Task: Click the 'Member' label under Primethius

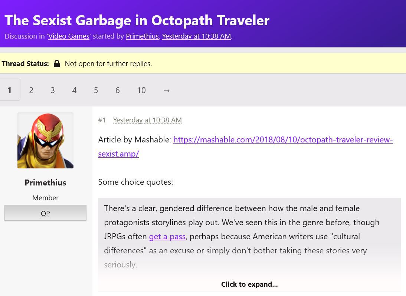Action: [45, 198]
